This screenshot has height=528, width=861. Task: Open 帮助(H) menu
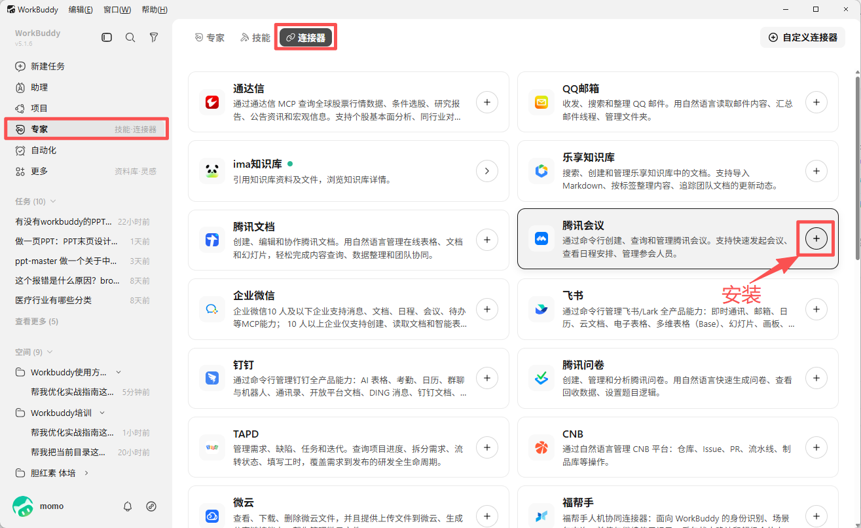155,10
